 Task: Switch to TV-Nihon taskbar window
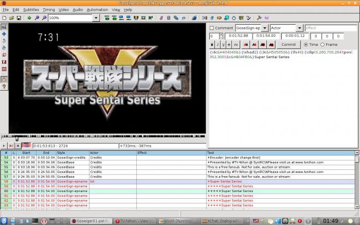tap(135, 221)
